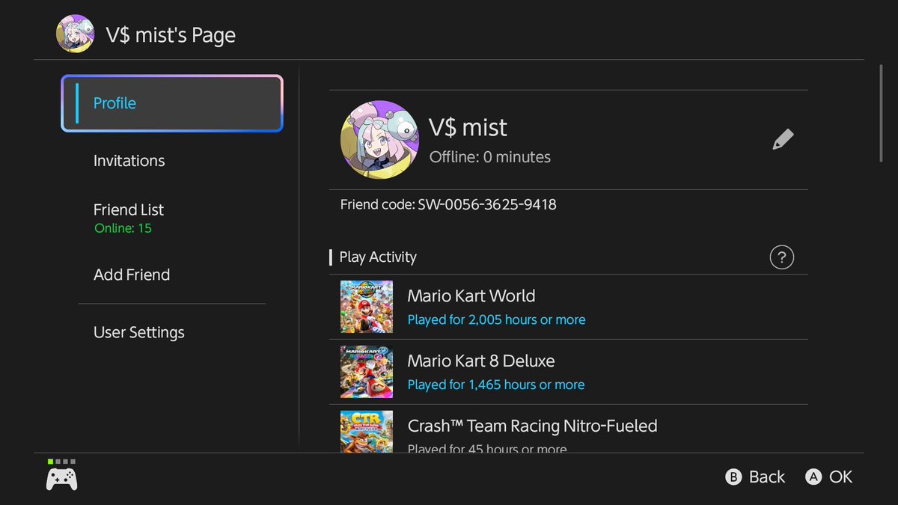Click the V$ mist username in profile
898x505 pixels.
[468, 127]
